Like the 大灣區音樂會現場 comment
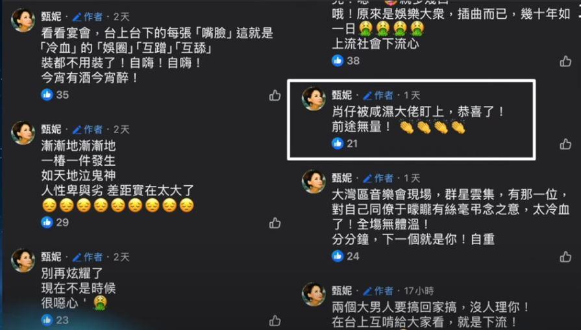 click(565, 257)
